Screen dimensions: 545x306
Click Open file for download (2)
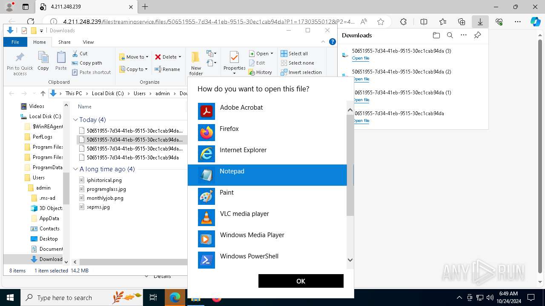click(361, 79)
